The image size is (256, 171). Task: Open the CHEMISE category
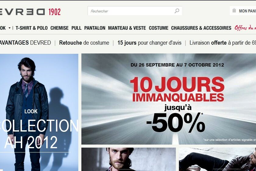[59, 28]
